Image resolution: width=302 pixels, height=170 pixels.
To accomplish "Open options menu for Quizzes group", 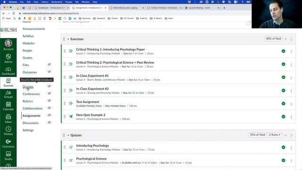I will 291,136.
